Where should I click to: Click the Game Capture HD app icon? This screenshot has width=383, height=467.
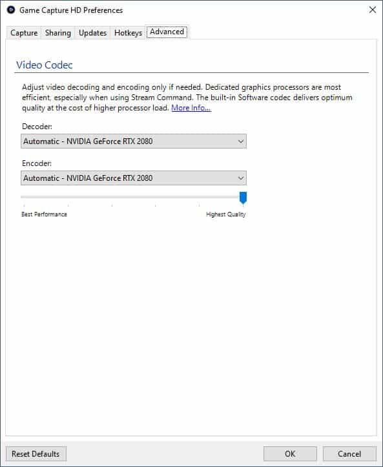coord(11,10)
